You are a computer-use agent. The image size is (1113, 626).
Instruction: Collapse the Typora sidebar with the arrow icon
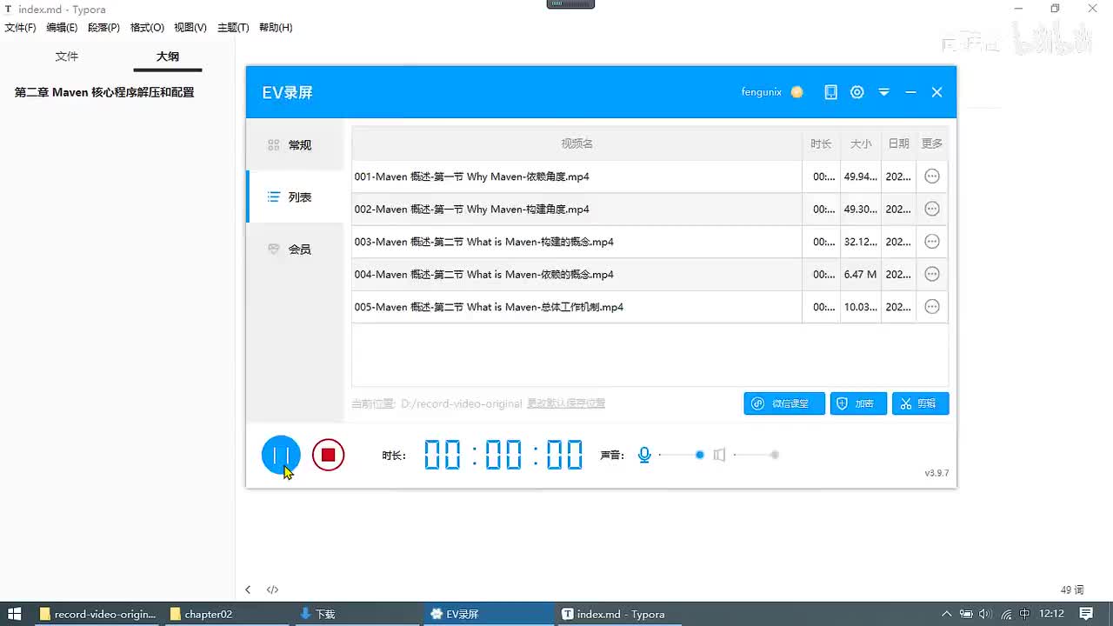pyautogui.click(x=248, y=589)
